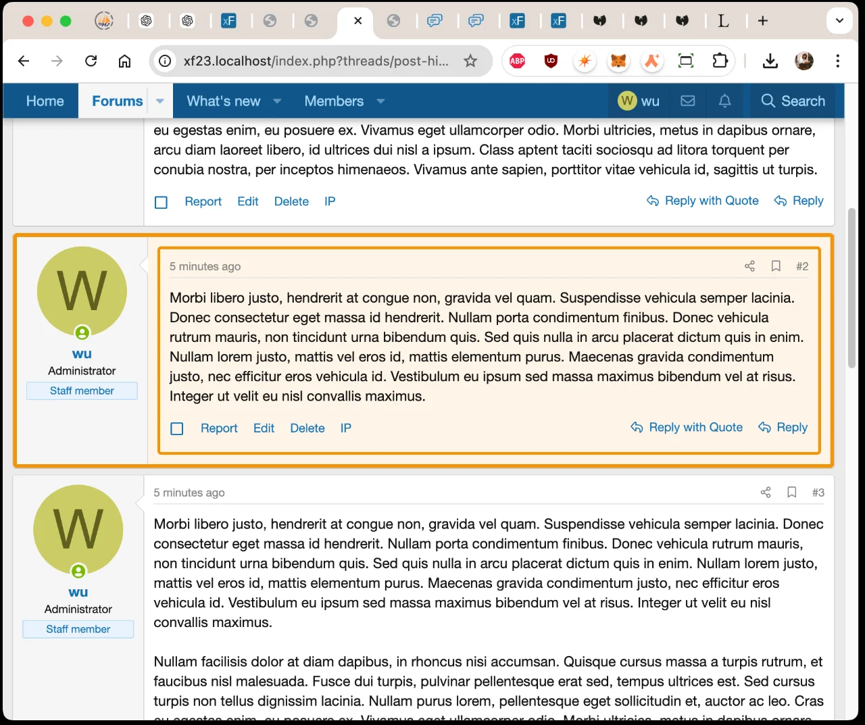The image size is (865, 725).
Task: Click the share icon on post #2
Action: [x=749, y=266]
